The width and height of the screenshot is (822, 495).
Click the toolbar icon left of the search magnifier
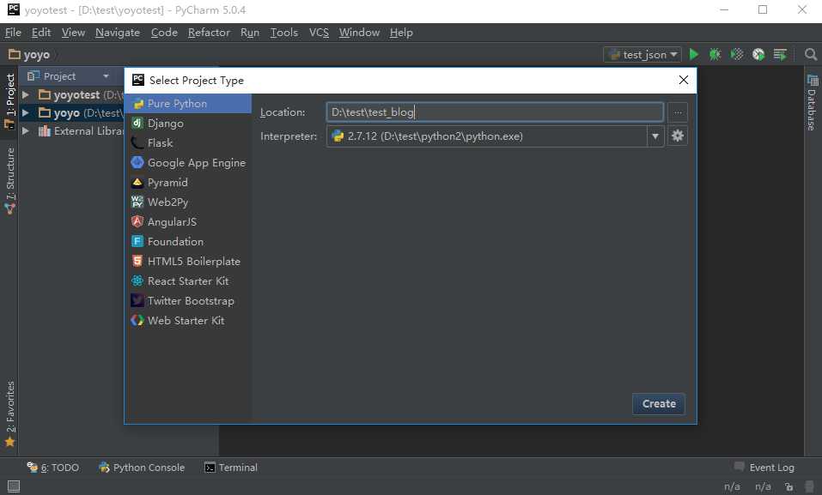pyautogui.click(x=780, y=55)
